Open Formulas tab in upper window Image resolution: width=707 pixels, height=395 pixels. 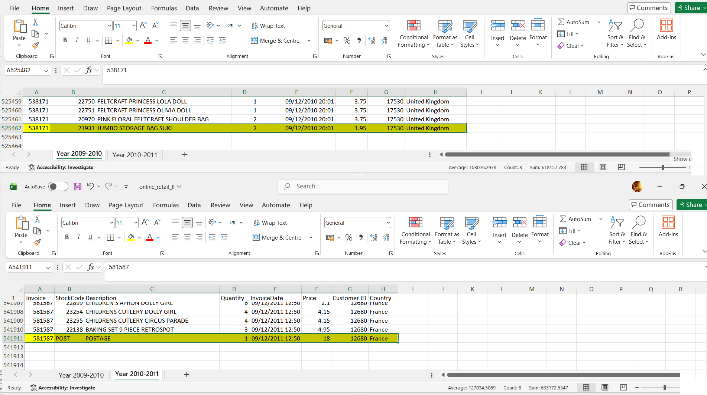(x=164, y=8)
